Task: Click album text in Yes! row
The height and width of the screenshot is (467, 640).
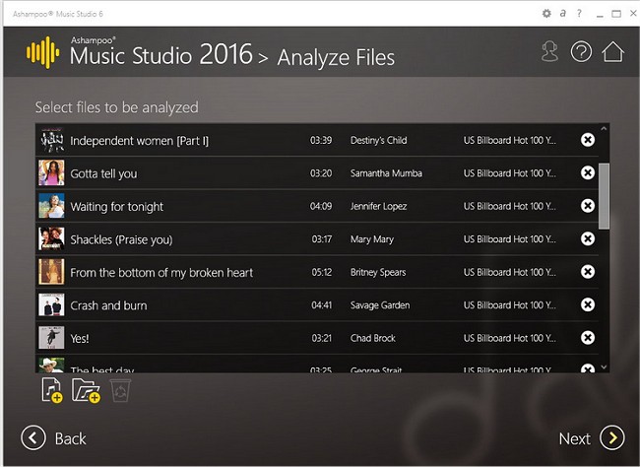Action: [509, 338]
